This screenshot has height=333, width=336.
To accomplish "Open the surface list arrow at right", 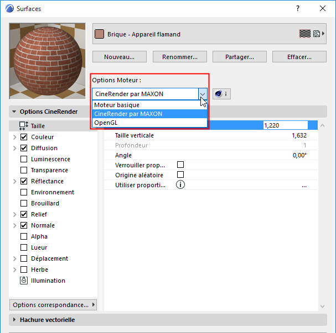I will [x=323, y=34].
